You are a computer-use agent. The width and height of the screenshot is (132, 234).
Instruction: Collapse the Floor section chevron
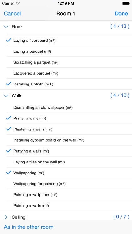point(6,27)
